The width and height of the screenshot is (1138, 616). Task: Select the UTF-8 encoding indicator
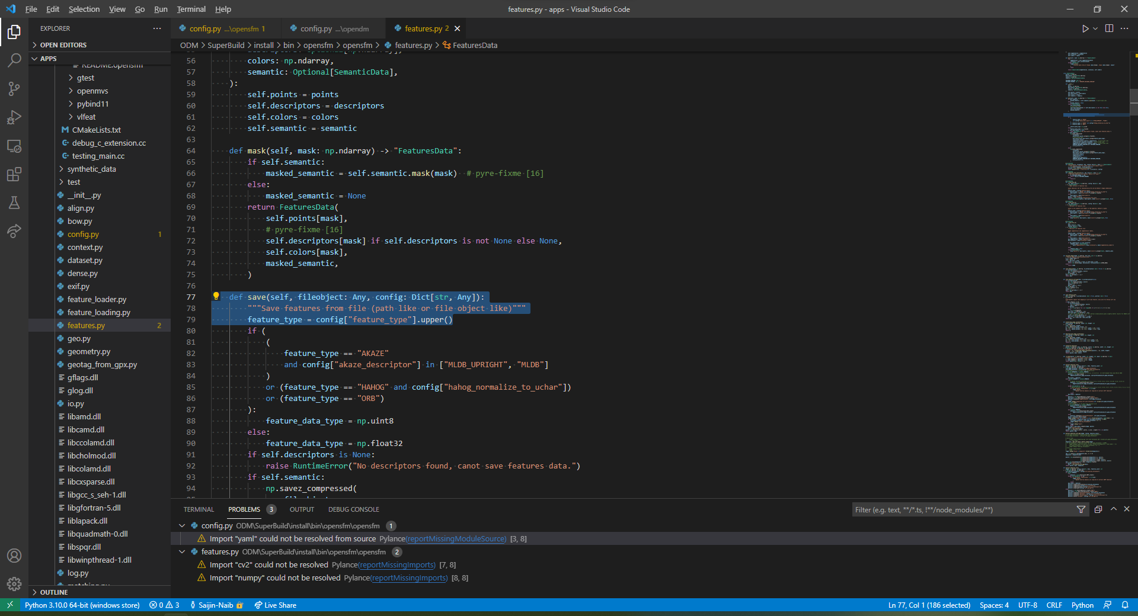[x=1028, y=605]
